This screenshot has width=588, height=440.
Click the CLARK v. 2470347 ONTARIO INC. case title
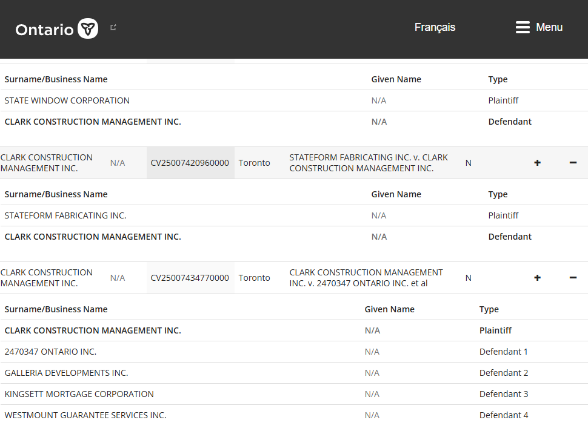pyautogui.click(x=366, y=278)
